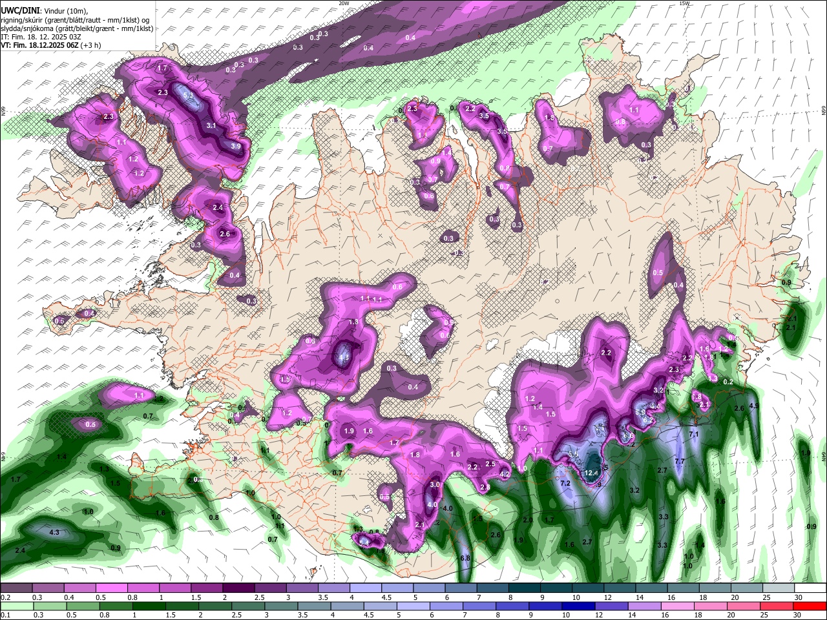Click the 7.7 rain value on the map
The height and width of the screenshot is (620, 827).
click(x=680, y=461)
